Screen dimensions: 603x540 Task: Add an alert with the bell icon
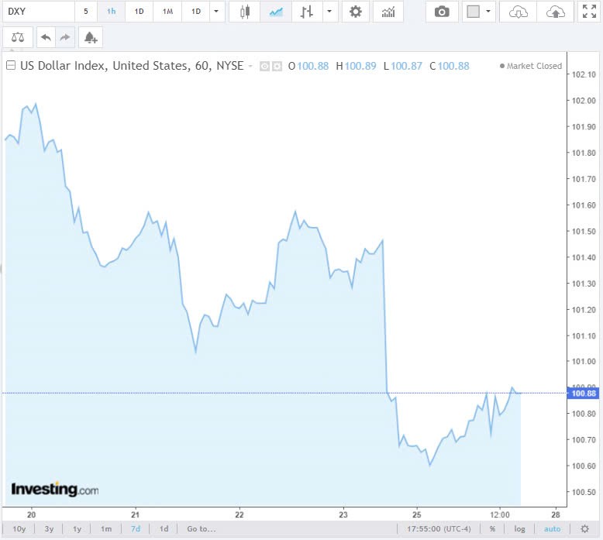point(91,37)
